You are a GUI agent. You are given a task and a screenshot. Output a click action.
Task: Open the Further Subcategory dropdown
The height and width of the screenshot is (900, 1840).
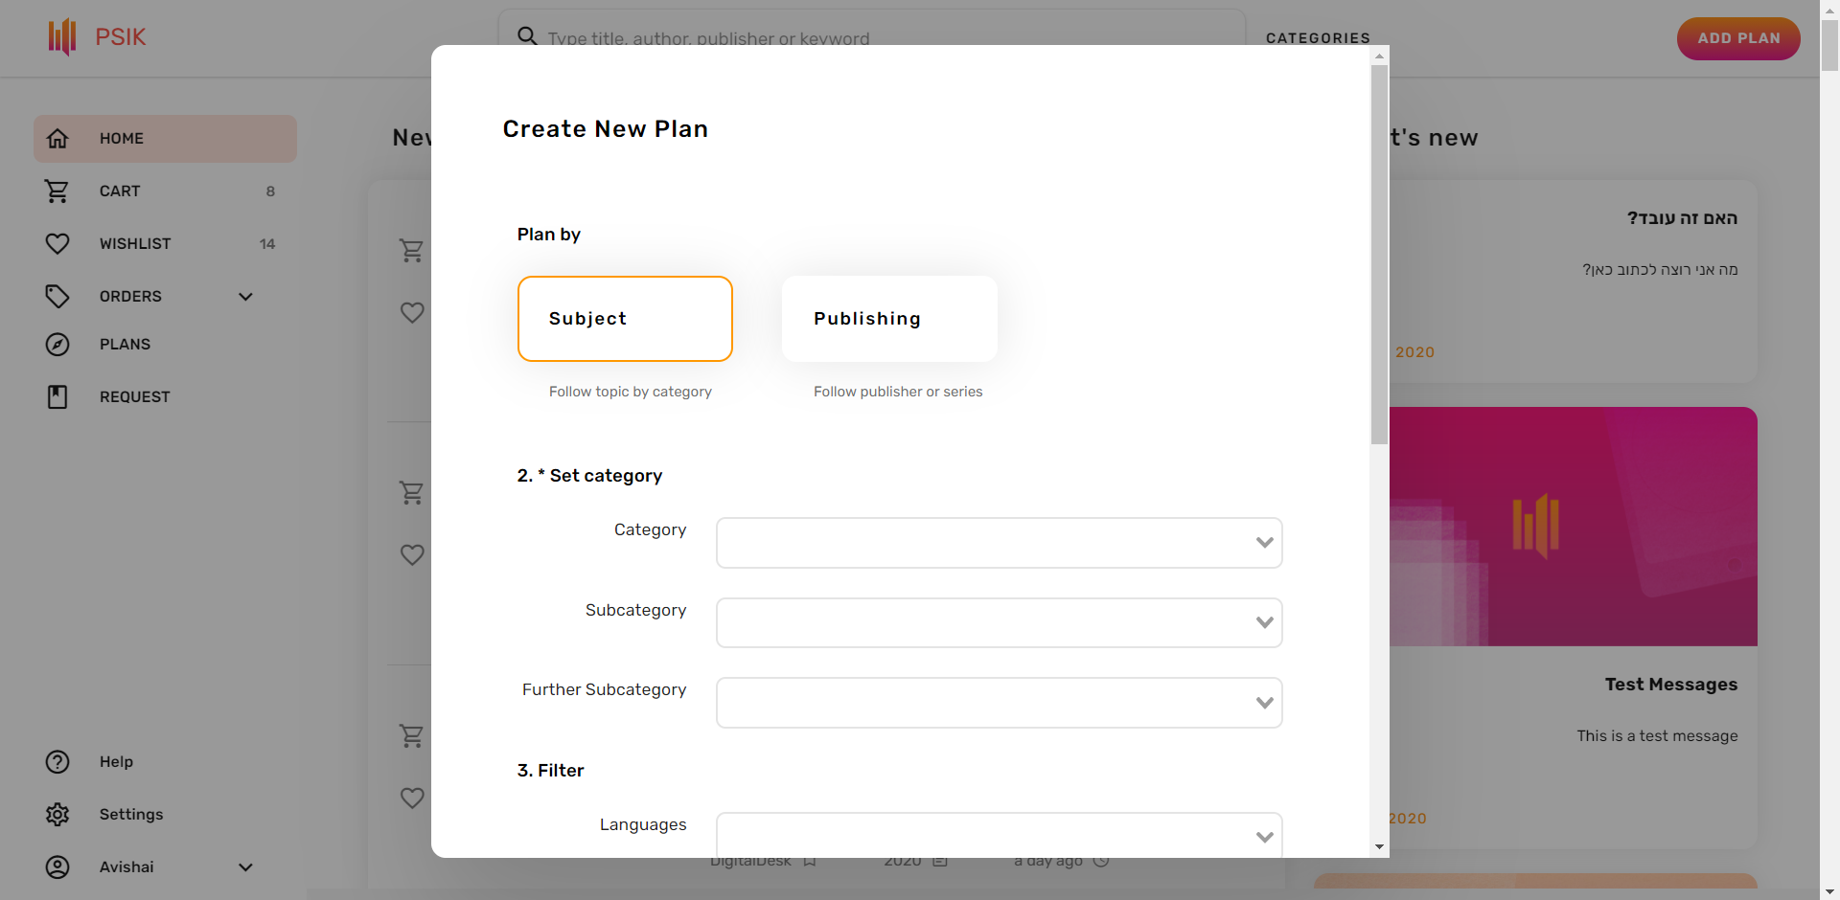coord(999,703)
